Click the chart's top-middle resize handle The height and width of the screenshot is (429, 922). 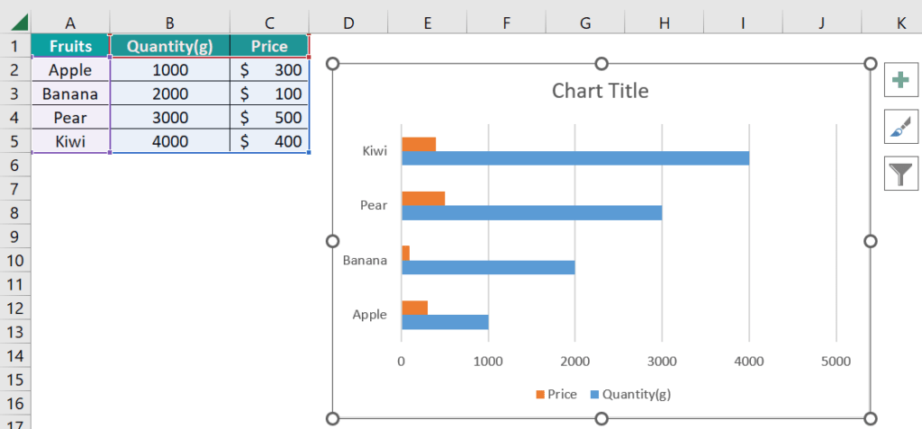click(601, 64)
